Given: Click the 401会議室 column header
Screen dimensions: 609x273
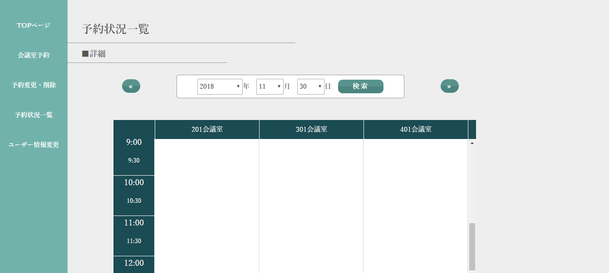Looking at the screenshot, I should coord(416,129).
